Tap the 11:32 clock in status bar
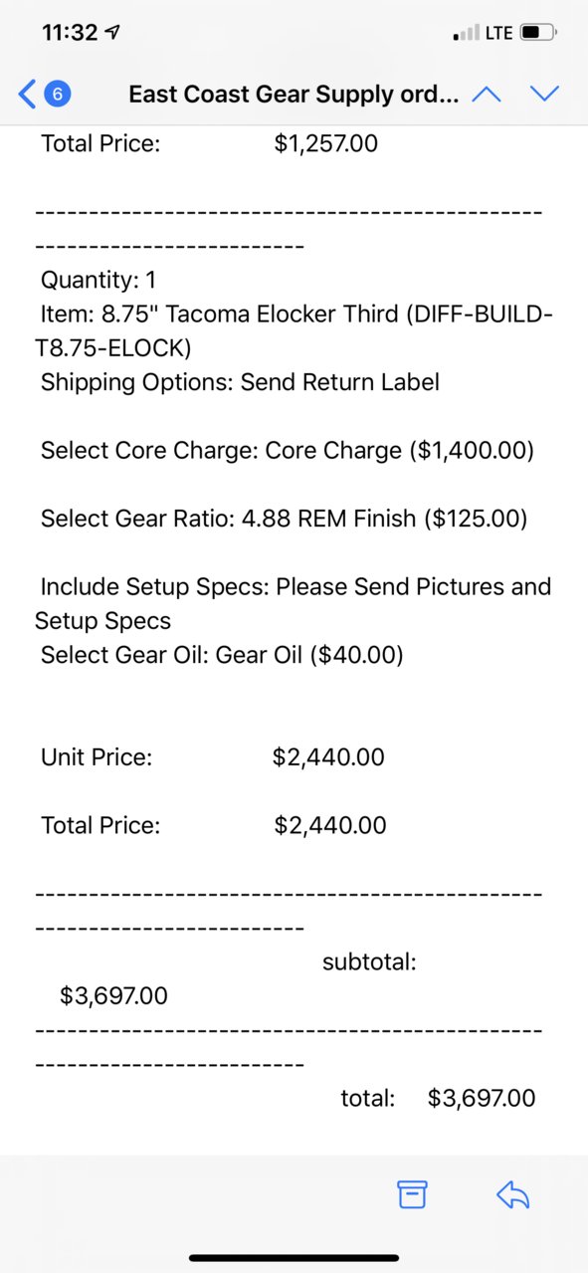The width and height of the screenshot is (588, 1273). [x=70, y=33]
